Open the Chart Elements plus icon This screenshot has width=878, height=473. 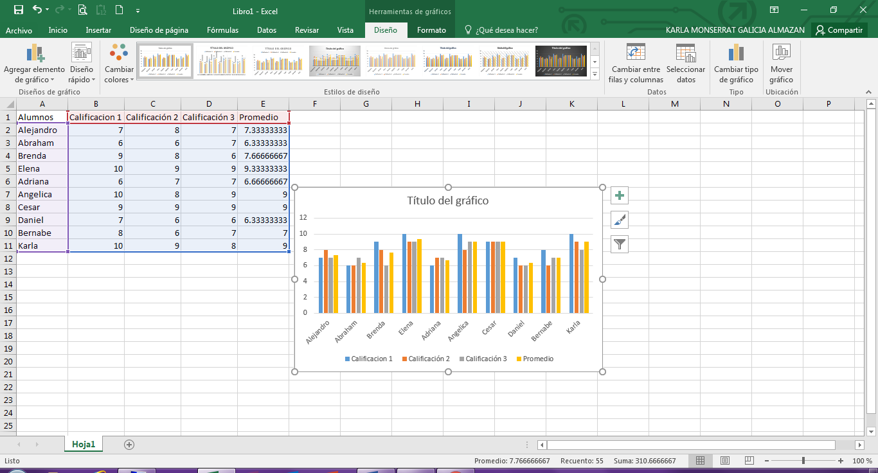click(619, 195)
